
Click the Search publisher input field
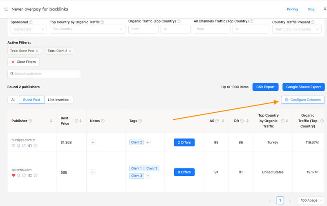click(x=44, y=74)
